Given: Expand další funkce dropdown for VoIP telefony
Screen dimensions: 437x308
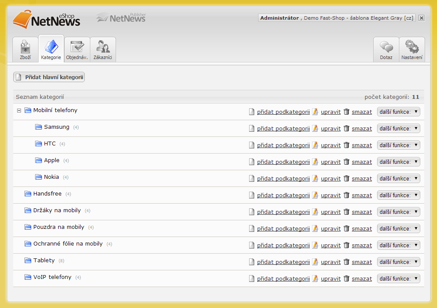Looking at the screenshot, I should [398, 278].
